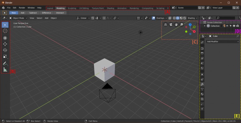Screen dimensions: 241x123
Task: Activate the 3D Cursor tool
Action: [5, 31]
